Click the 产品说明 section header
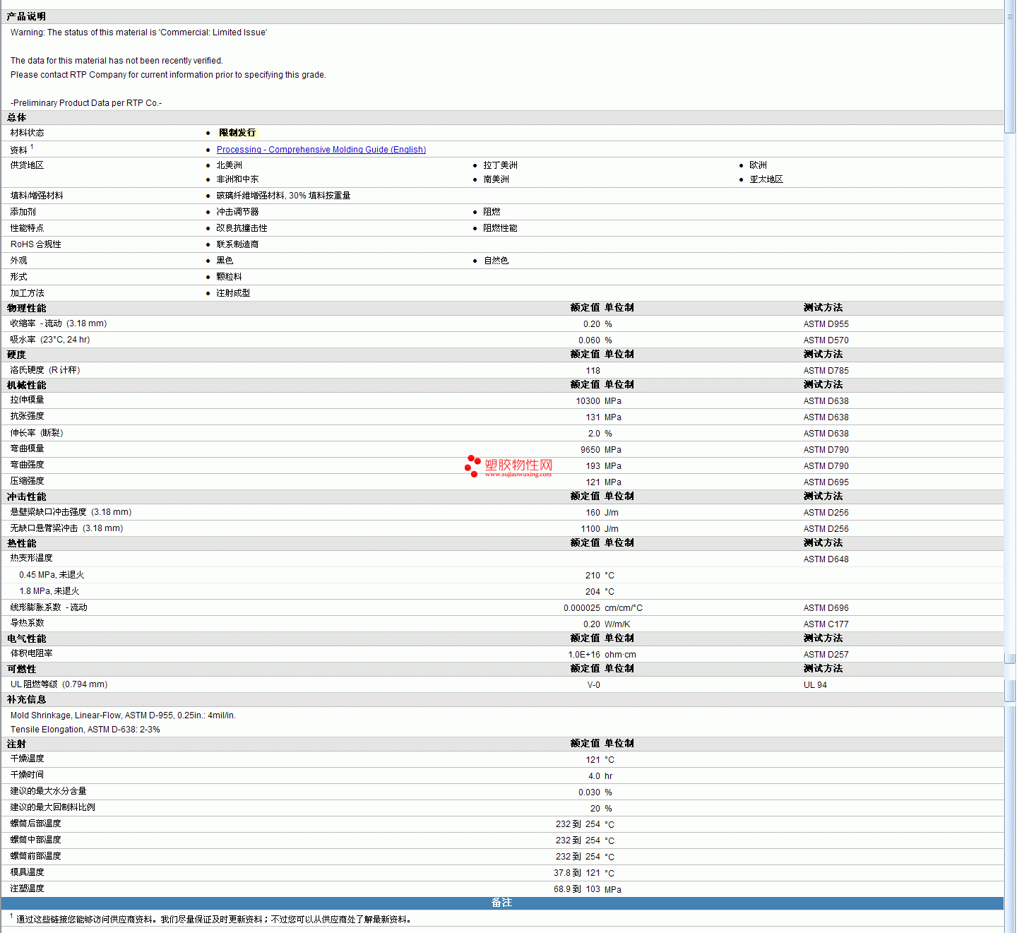 [26, 16]
